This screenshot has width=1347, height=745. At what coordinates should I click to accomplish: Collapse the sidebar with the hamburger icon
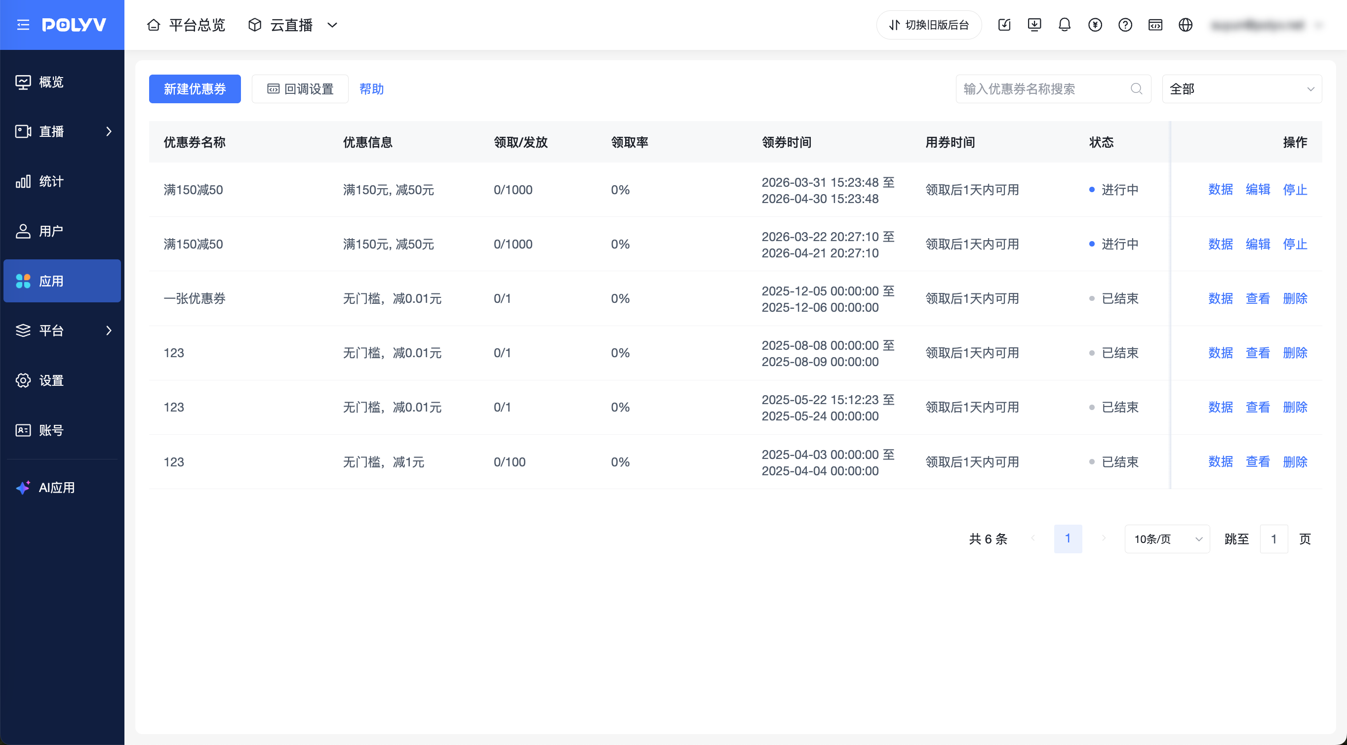click(x=23, y=25)
